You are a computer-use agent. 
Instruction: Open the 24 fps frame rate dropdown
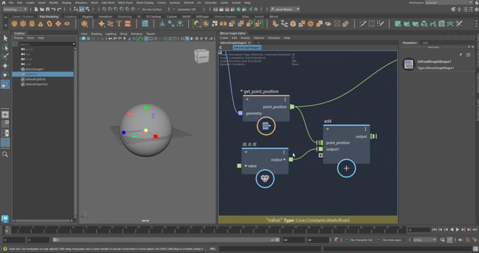(x=424, y=240)
